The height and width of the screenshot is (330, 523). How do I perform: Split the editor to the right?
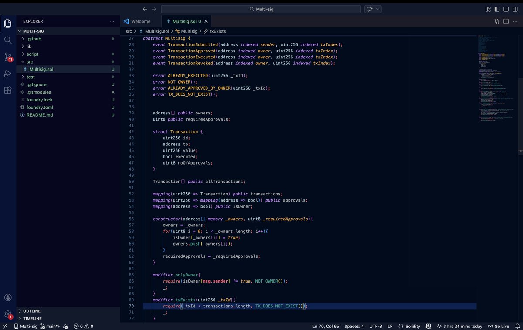(506, 21)
